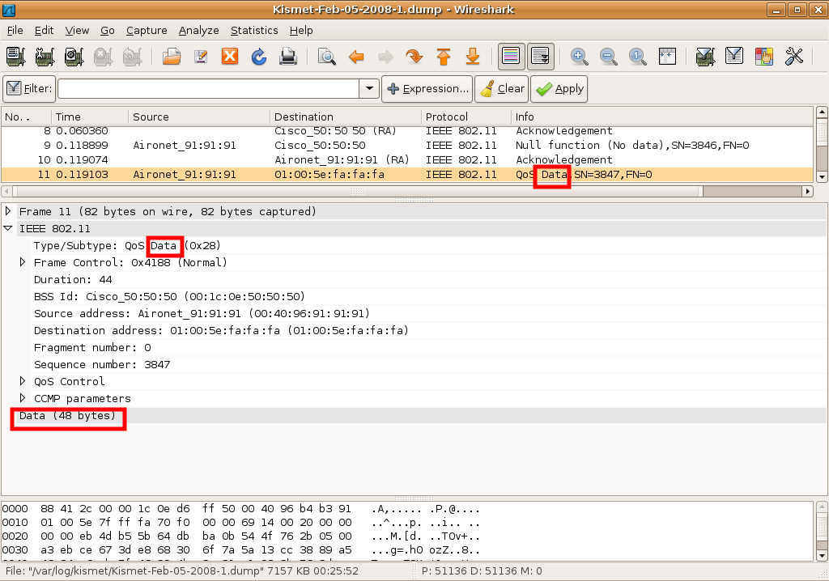This screenshot has width=829, height=581.
Task: Select packet 10 Acknowledgement row
Action: [407, 159]
